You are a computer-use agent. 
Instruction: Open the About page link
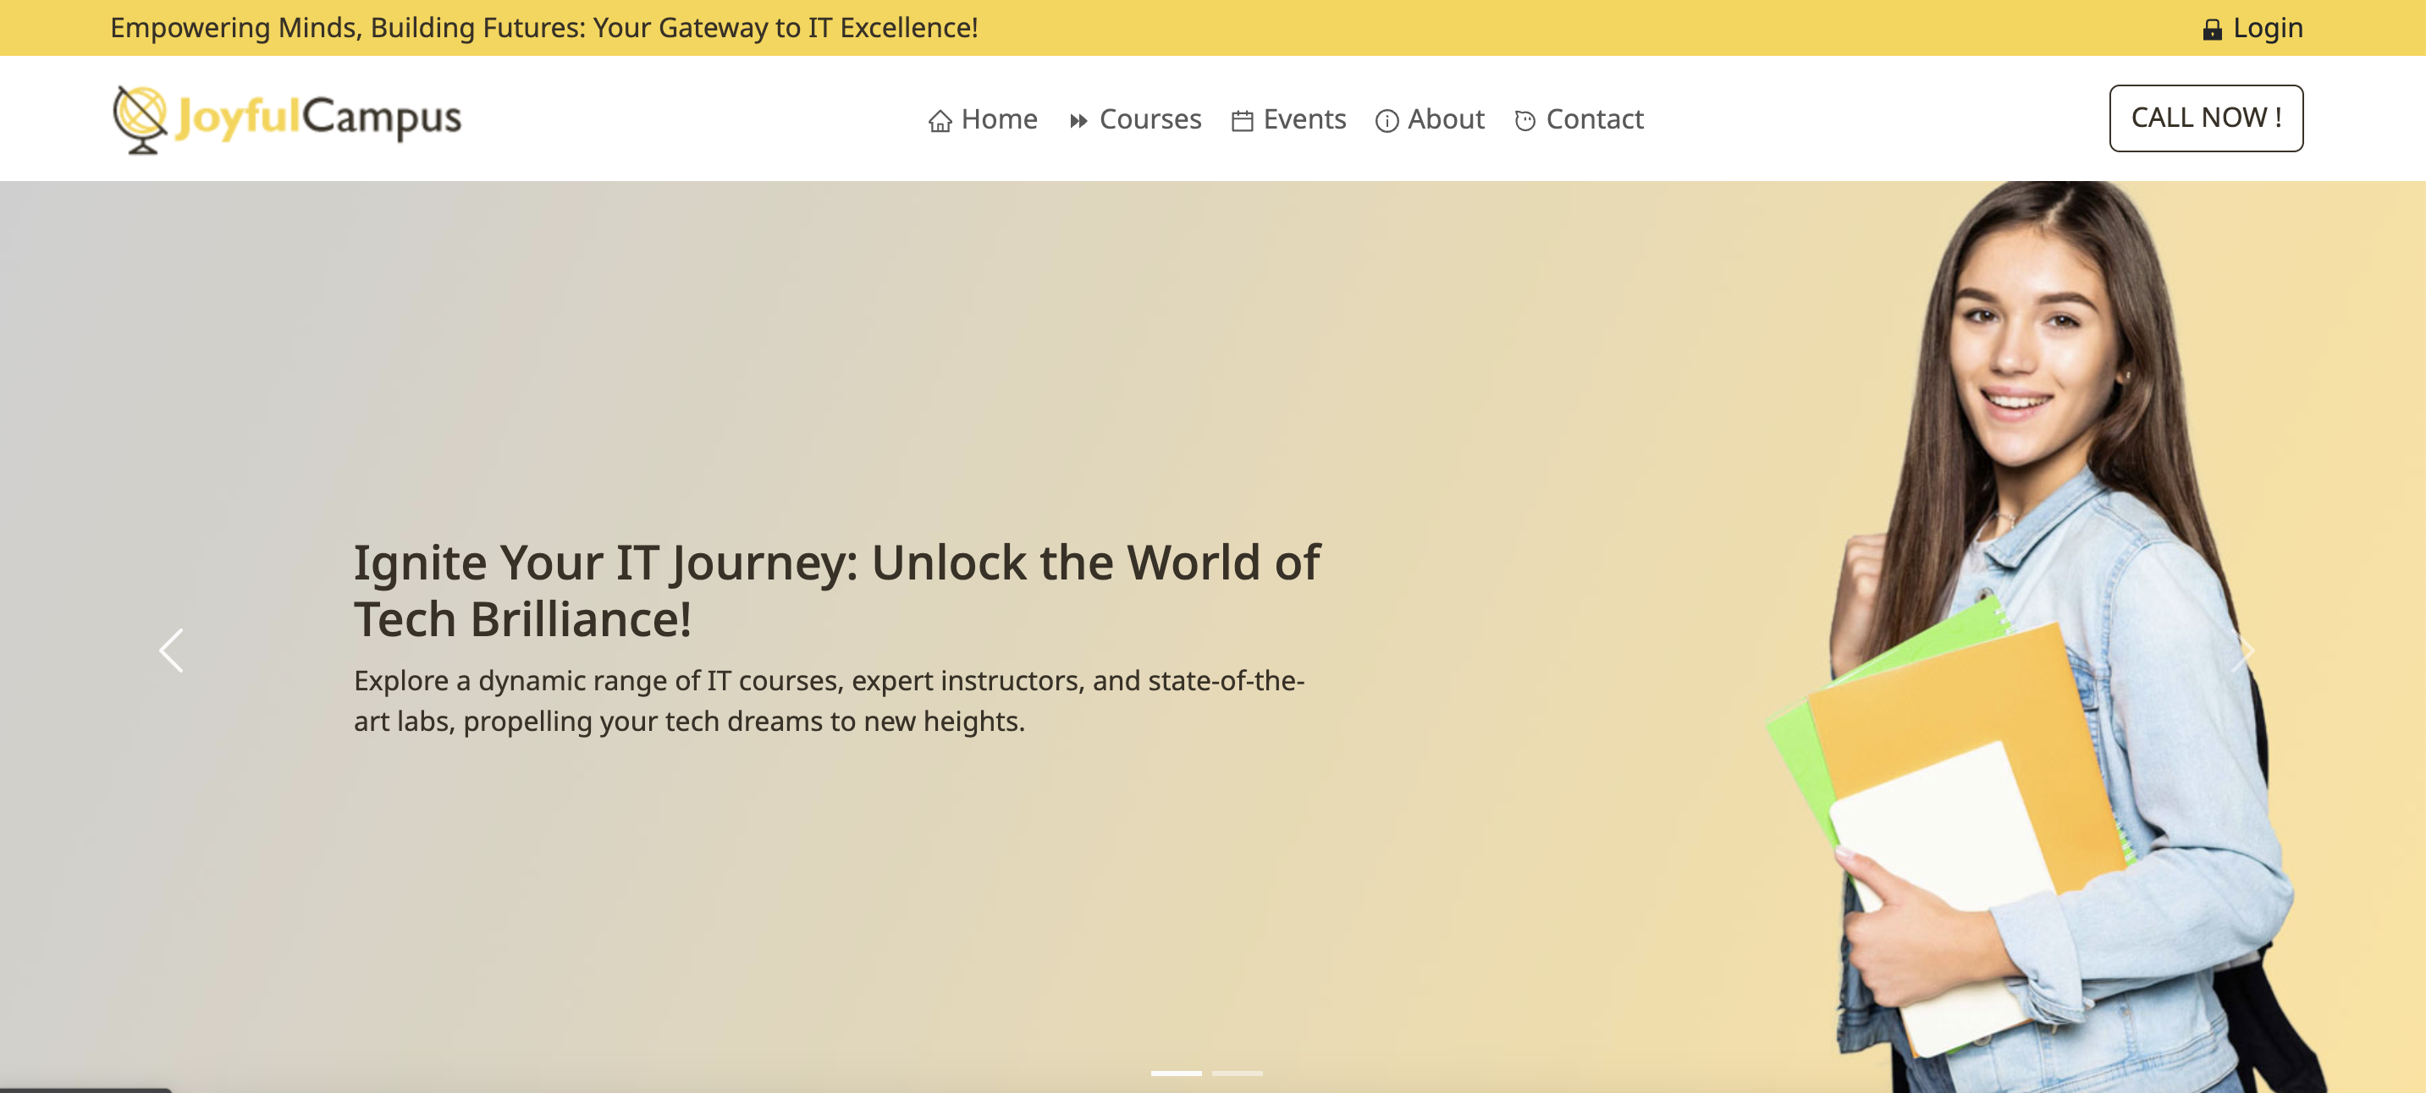(x=1446, y=119)
